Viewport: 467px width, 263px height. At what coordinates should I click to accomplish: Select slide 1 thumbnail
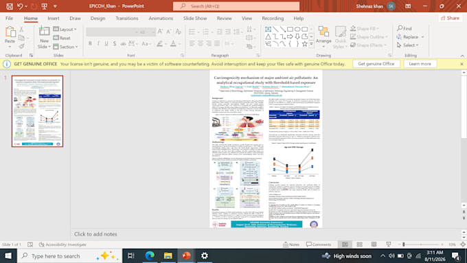click(38, 111)
